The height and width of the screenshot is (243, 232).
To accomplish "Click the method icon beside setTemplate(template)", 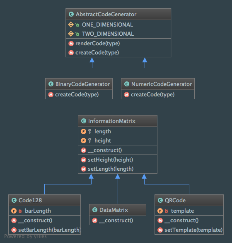I will [160, 230].
